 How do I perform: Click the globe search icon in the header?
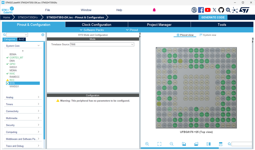click(228, 10)
